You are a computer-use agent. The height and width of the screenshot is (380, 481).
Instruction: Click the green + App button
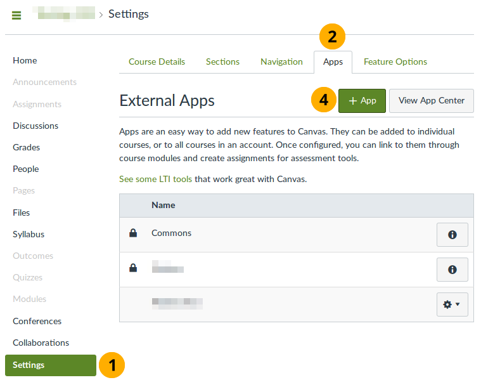point(362,101)
